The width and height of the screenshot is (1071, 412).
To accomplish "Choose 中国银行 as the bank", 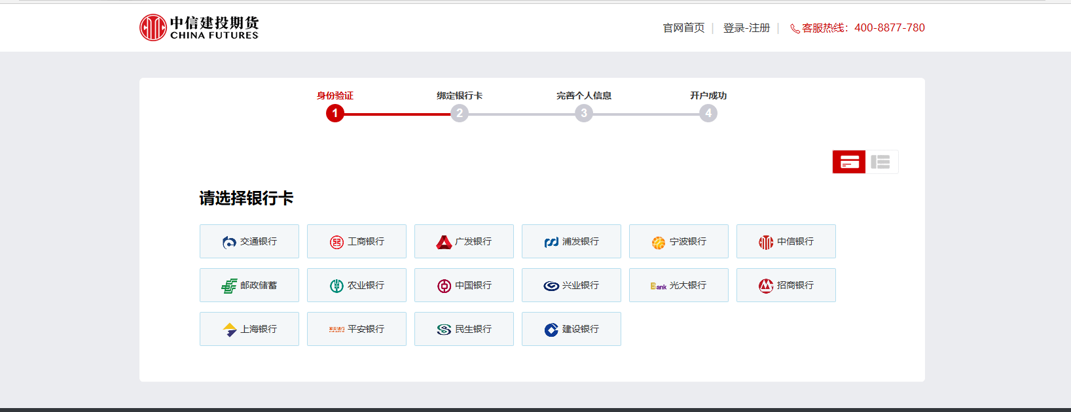I will 464,285.
